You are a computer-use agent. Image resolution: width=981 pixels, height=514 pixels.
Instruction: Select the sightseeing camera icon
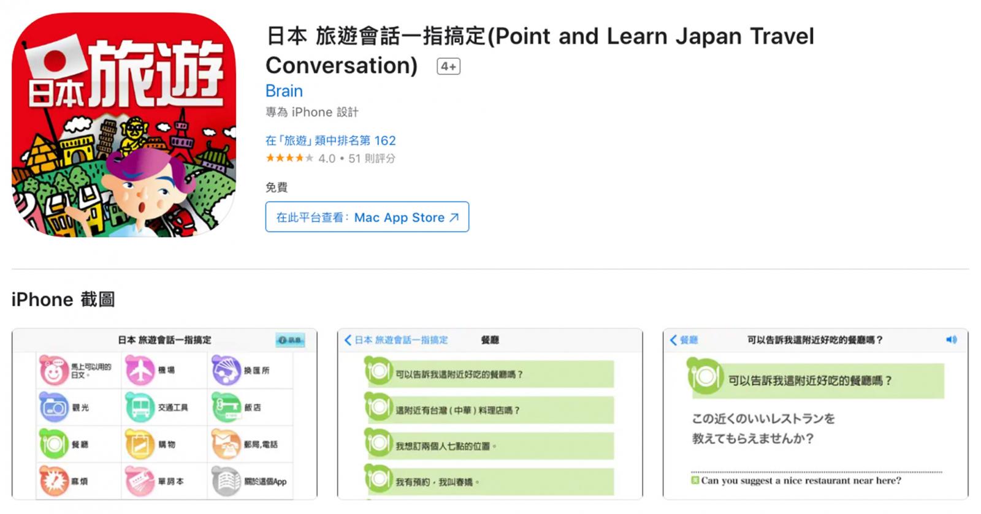click(x=54, y=407)
